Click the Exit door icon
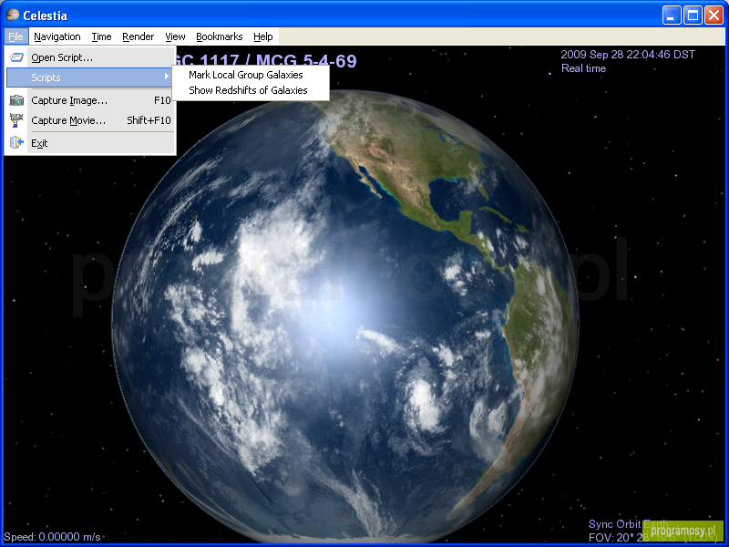Viewport: 729px width, 547px height. 16,142
